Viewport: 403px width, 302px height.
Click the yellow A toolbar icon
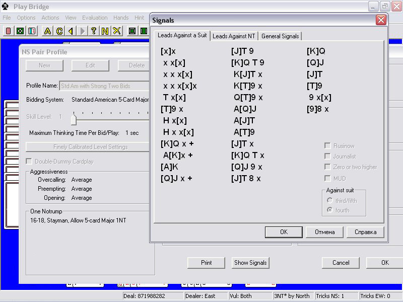point(47,31)
